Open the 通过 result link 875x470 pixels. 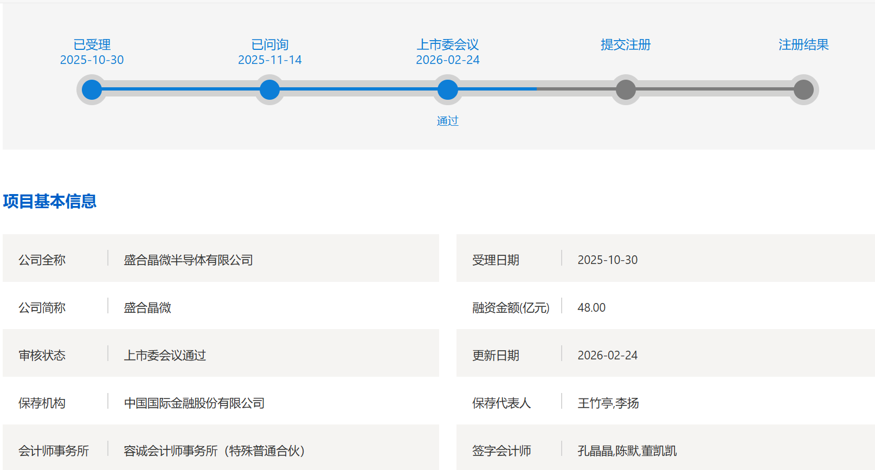[448, 121]
